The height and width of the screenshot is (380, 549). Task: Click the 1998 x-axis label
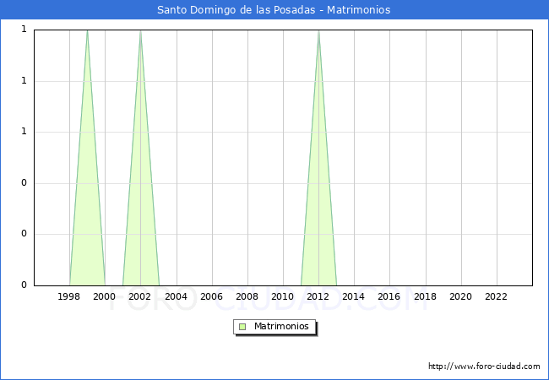(x=69, y=296)
